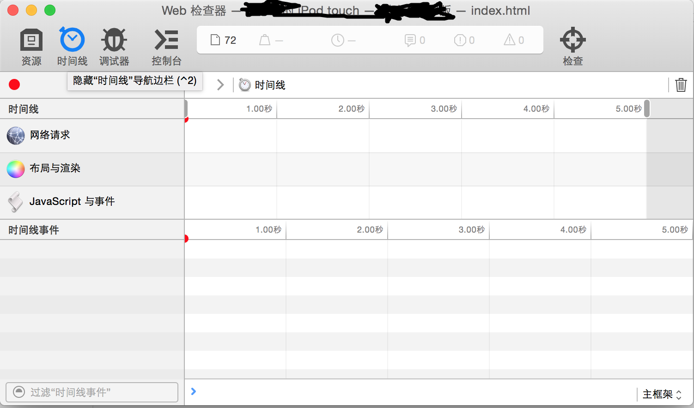694x408 pixels.
Task: Clear timeline with trash icon
Action: [x=681, y=85]
